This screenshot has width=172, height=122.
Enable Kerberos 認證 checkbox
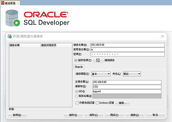tap(97, 103)
